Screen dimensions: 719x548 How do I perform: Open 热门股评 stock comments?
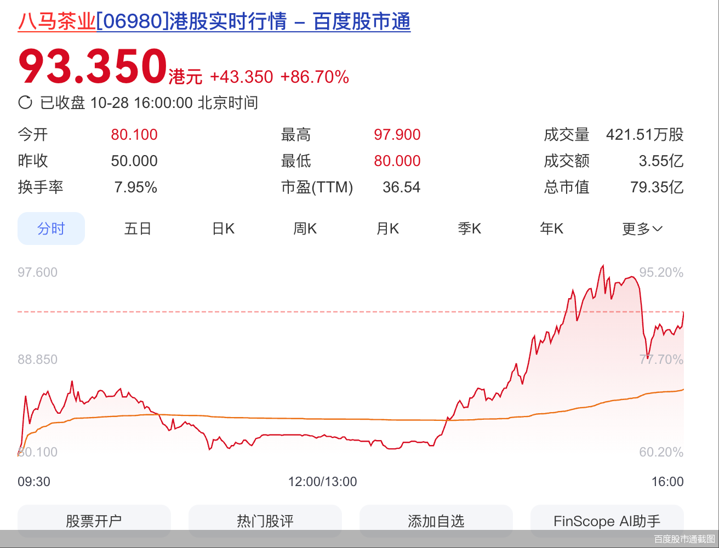point(265,521)
